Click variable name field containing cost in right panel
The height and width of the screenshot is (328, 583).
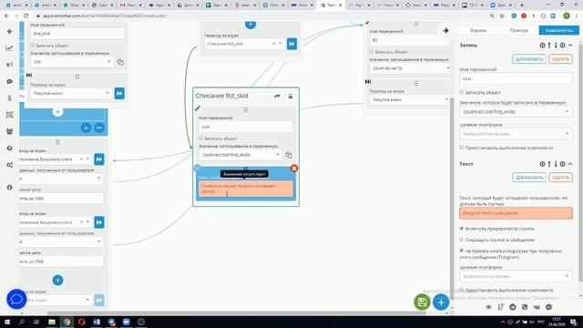tap(516, 78)
